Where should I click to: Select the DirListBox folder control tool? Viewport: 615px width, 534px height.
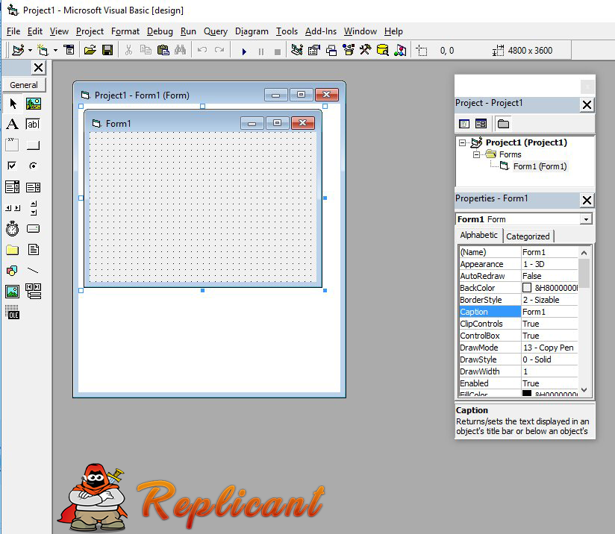(12, 250)
